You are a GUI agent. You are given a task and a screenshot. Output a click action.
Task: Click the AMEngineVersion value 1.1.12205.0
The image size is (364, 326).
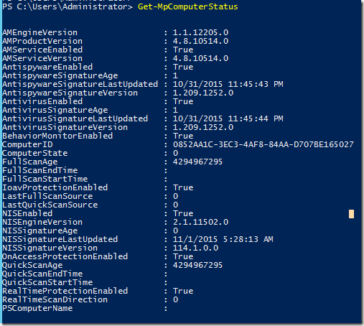(x=200, y=32)
